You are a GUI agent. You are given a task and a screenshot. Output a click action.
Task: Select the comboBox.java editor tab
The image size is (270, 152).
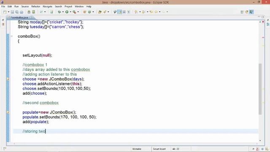pyautogui.click(x=19, y=18)
